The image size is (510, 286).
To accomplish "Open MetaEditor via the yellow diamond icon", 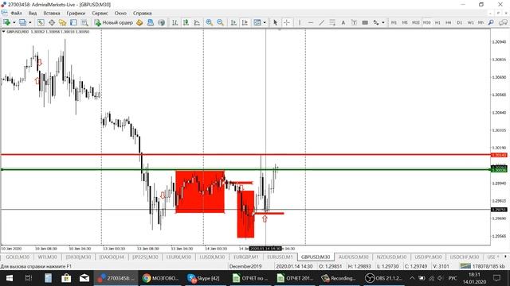I will [x=139, y=22].
